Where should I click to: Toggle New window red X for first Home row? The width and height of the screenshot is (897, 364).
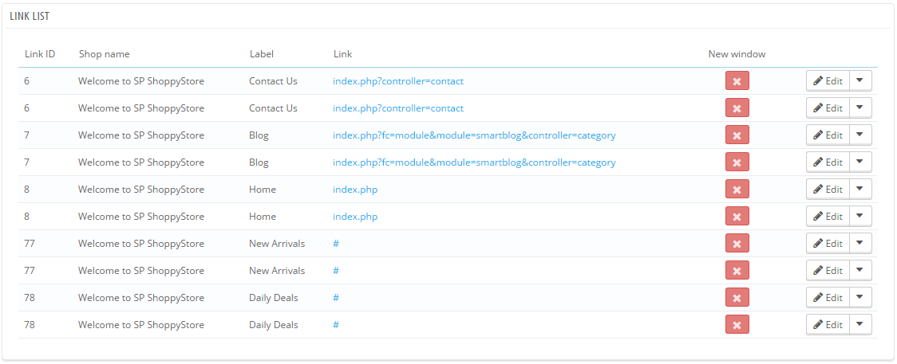pyautogui.click(x=737, y=190)
